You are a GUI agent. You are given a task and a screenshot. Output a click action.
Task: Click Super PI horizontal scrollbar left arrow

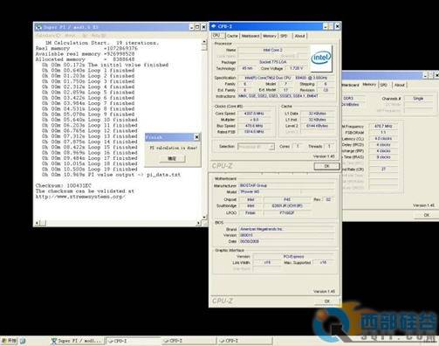click(38, 223)
